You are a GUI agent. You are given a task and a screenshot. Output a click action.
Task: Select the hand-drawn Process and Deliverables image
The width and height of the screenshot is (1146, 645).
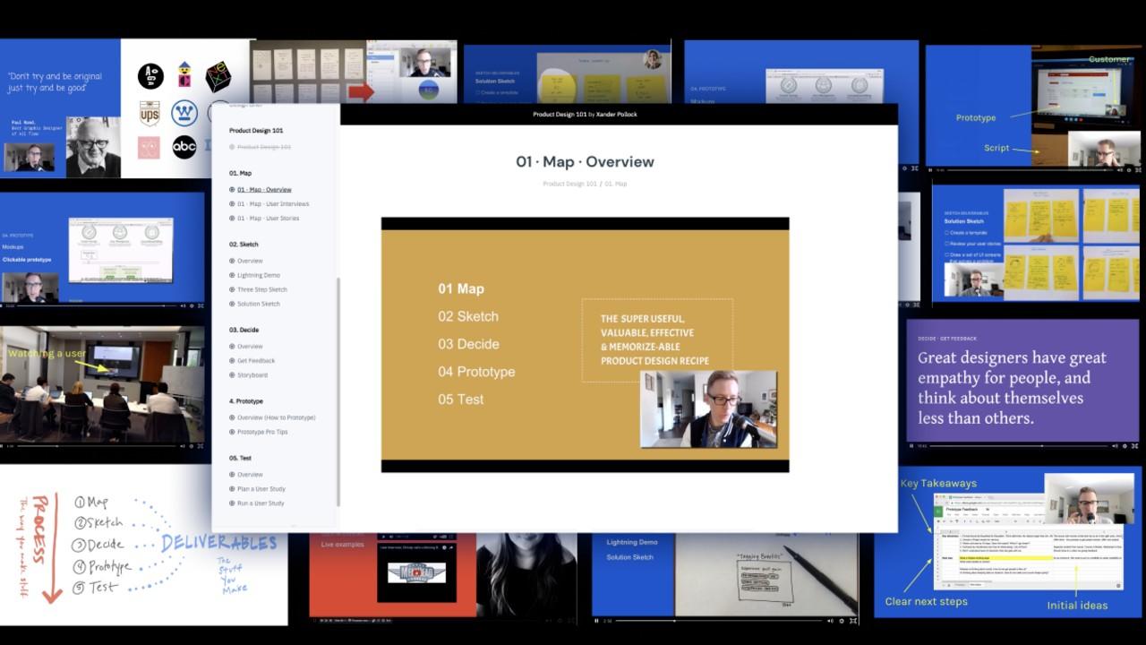pos(143,546)
